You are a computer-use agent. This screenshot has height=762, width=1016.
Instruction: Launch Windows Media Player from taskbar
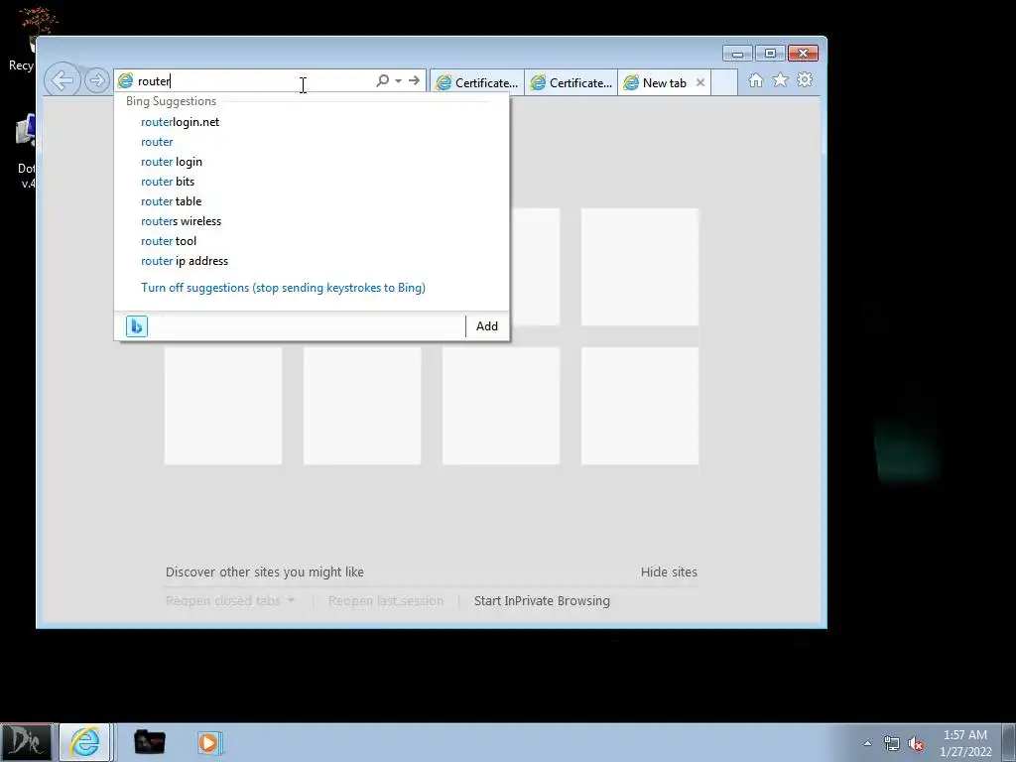210,742
